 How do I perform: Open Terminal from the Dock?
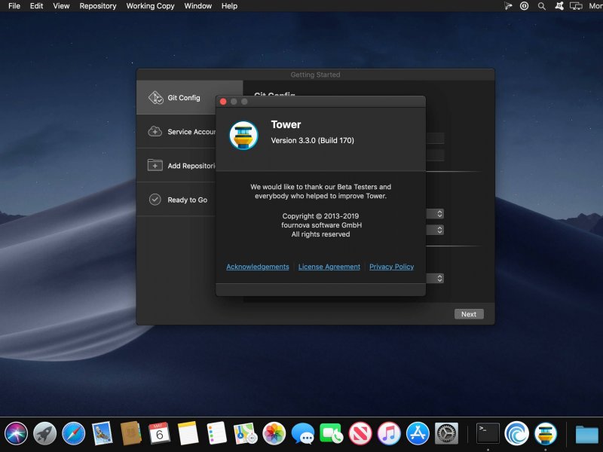click(x=488, y=433)
